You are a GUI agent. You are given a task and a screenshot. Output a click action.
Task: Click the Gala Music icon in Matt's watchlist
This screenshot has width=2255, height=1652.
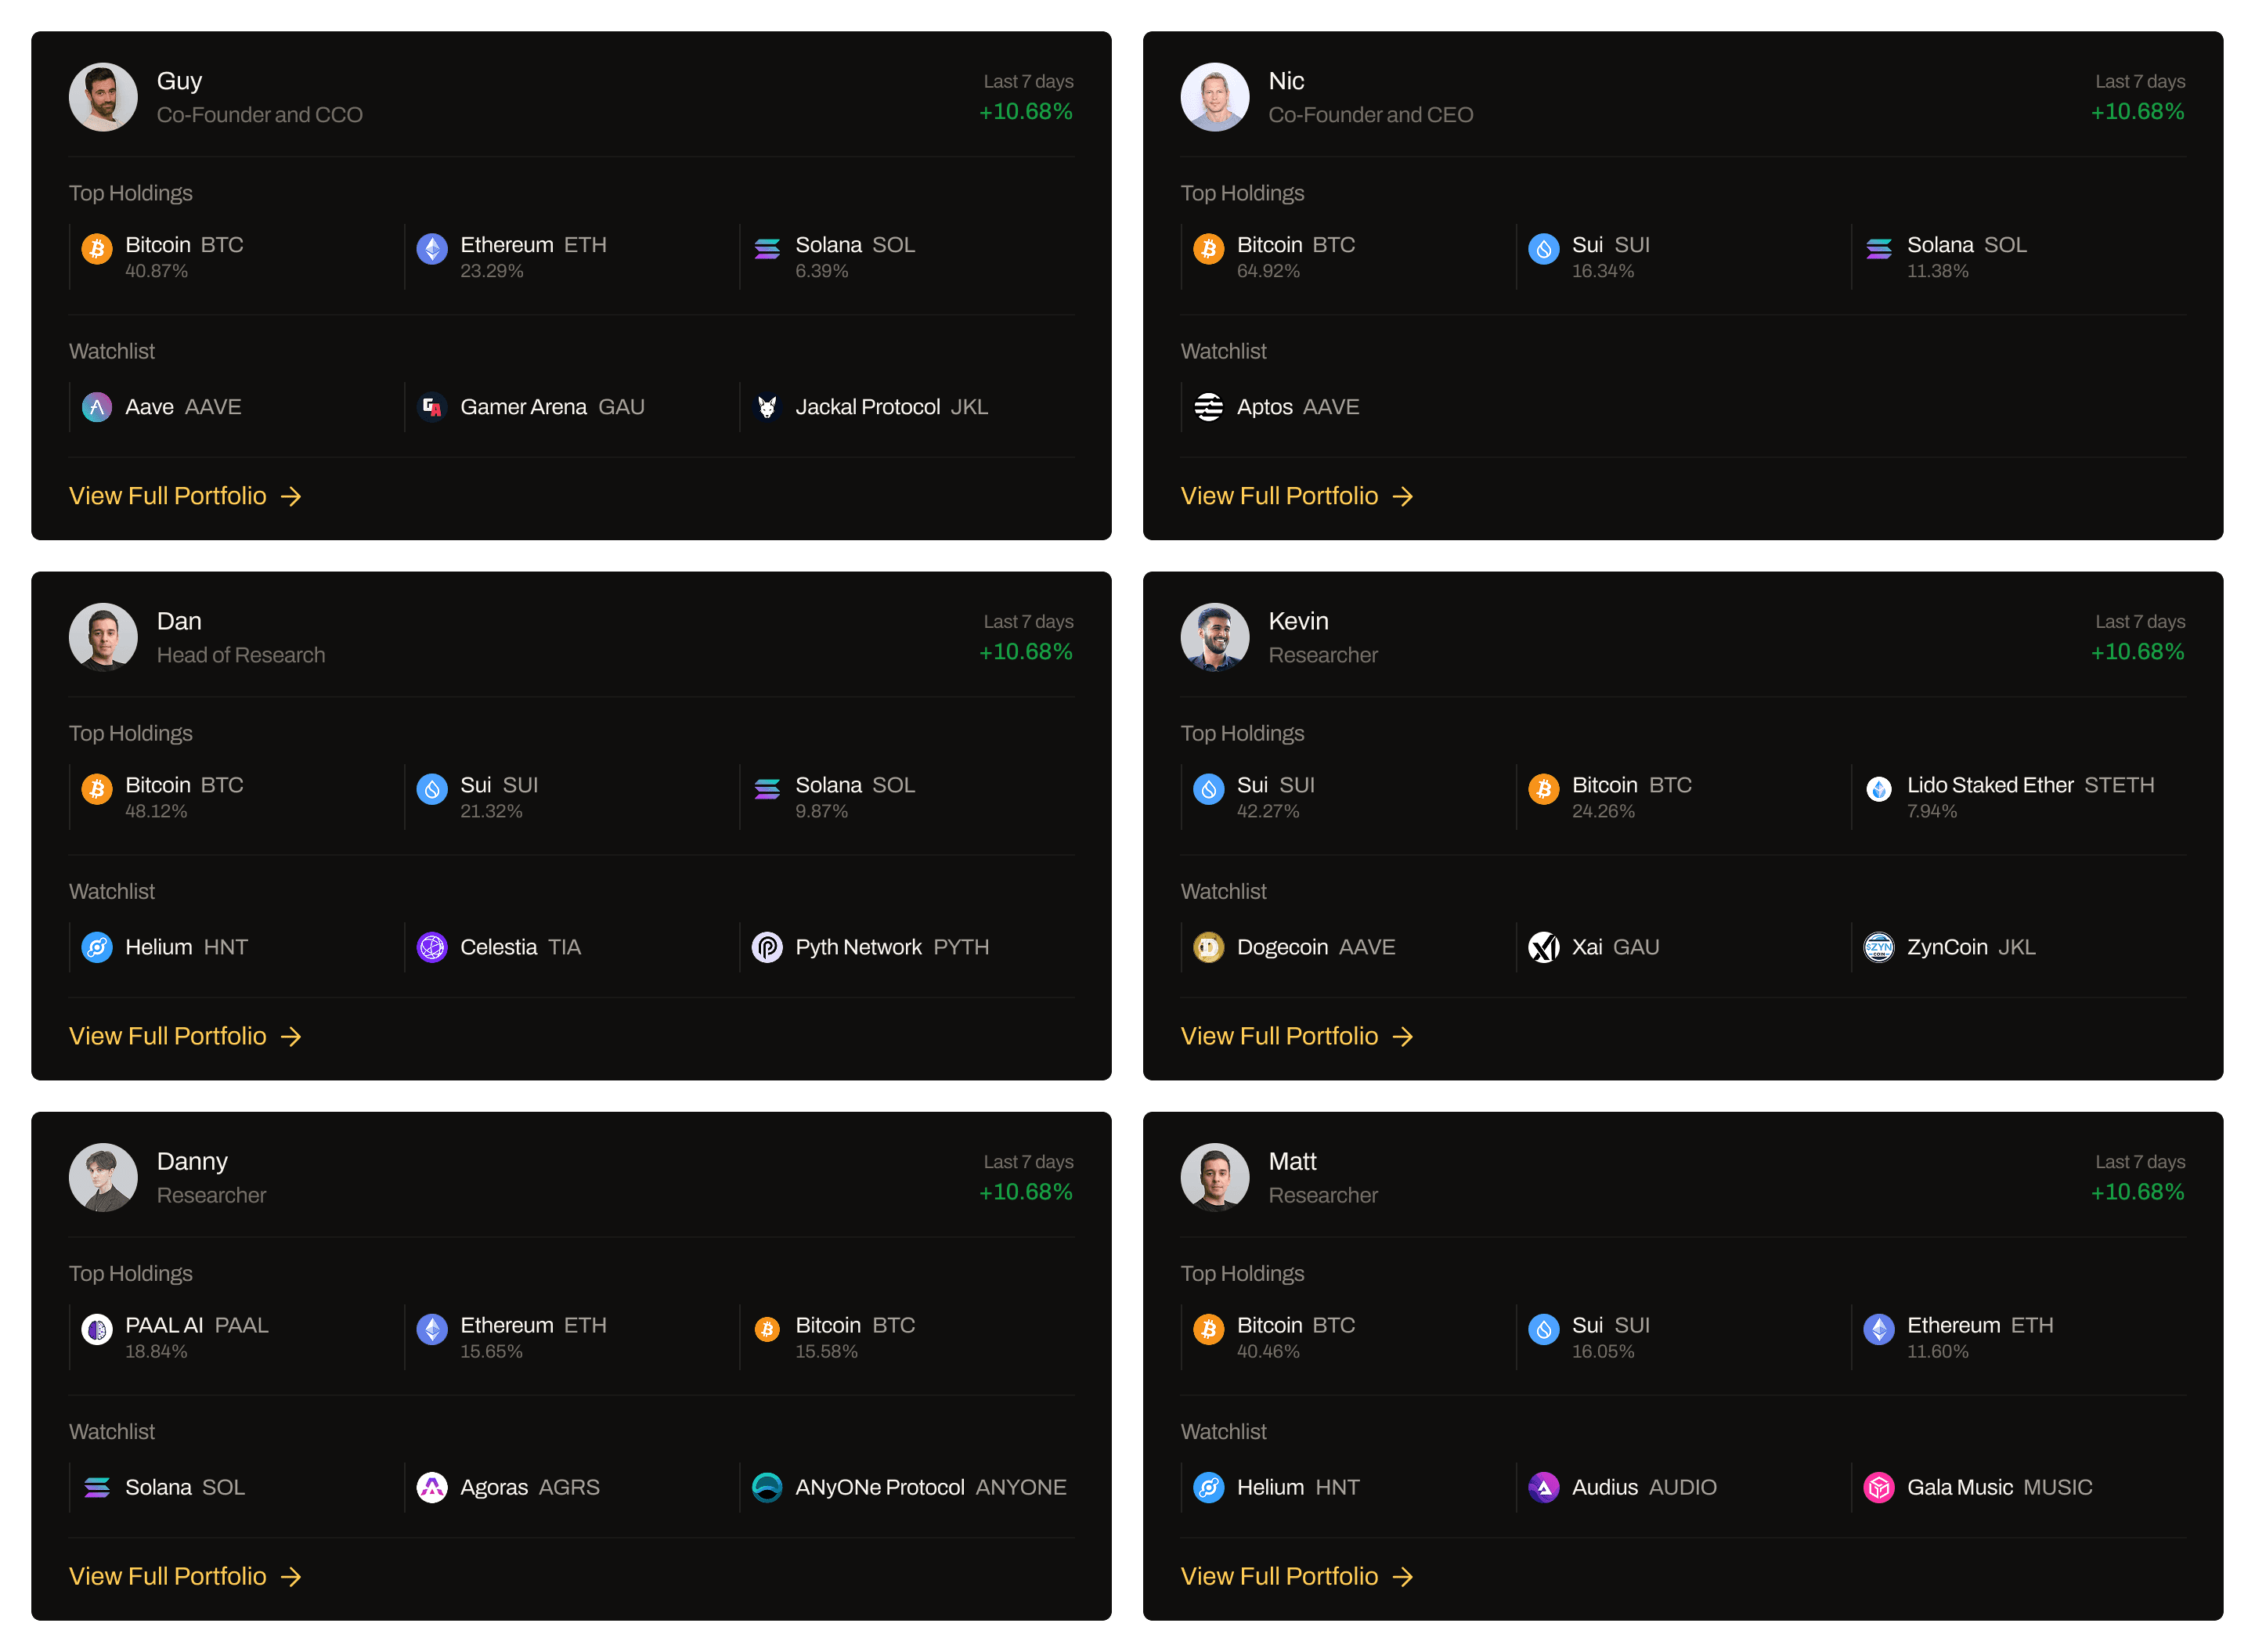click(x=1879, y=1487)
